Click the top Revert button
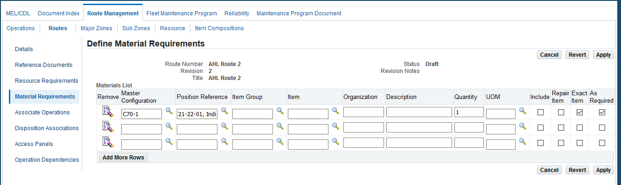 pos(577,55)
